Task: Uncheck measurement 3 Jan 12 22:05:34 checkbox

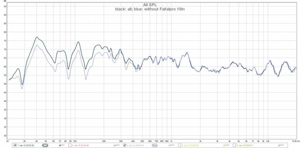Action: click(x=125, y=145)
